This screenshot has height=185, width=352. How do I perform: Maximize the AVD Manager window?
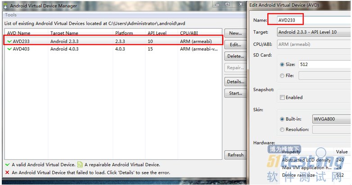[x=227, y=4]
